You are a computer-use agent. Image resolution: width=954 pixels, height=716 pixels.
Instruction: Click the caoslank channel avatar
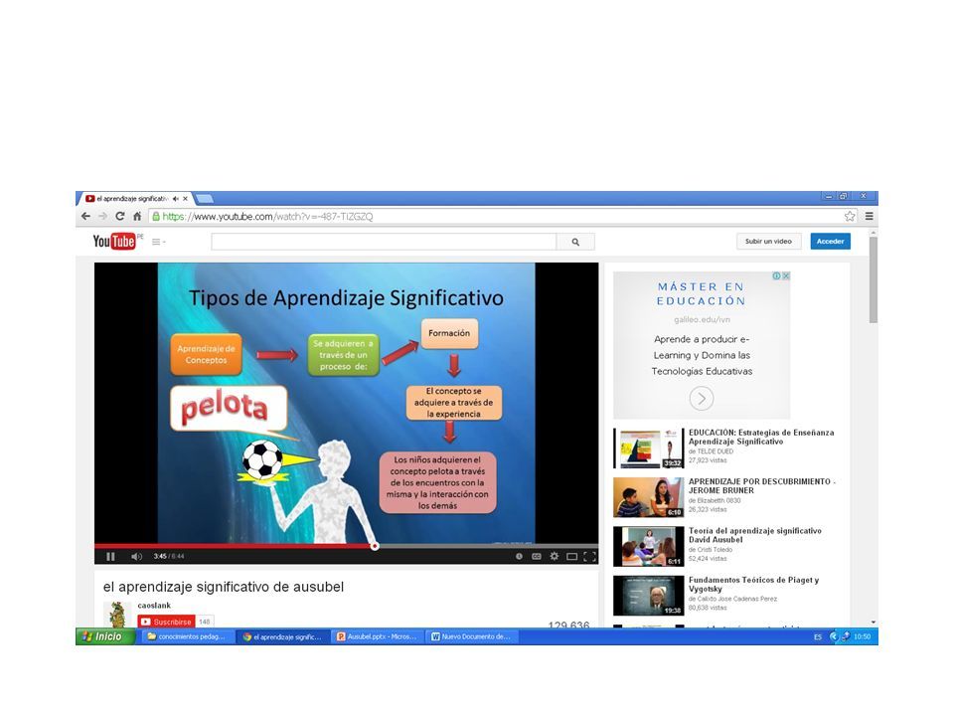click(x=117, y=614)
